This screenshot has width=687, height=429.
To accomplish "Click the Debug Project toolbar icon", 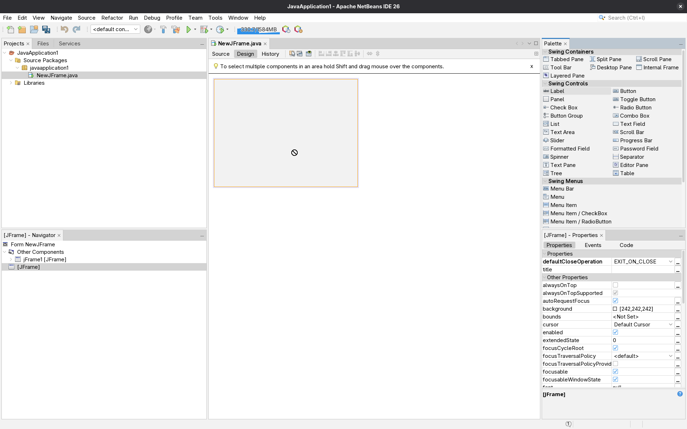I will coord(203,29).
